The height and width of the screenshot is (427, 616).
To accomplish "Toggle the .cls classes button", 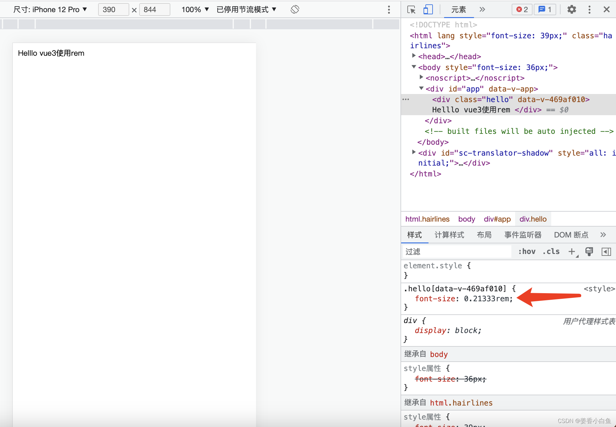I will coord(551,251).
